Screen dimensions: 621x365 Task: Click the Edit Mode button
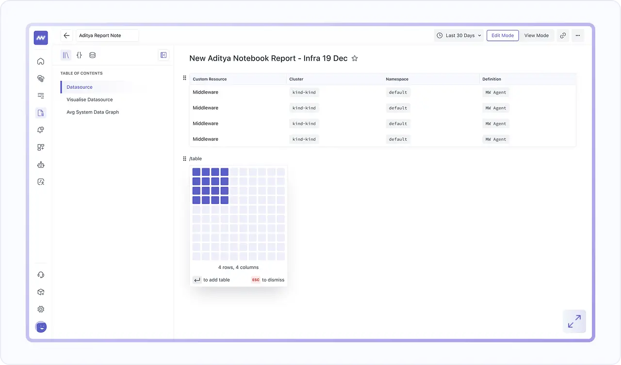click(x=502, y=35)
